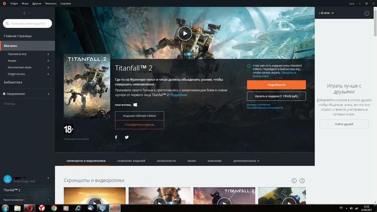Collapse the friends panel with circular arrow
377x212 pixels.
click(367, 13)
